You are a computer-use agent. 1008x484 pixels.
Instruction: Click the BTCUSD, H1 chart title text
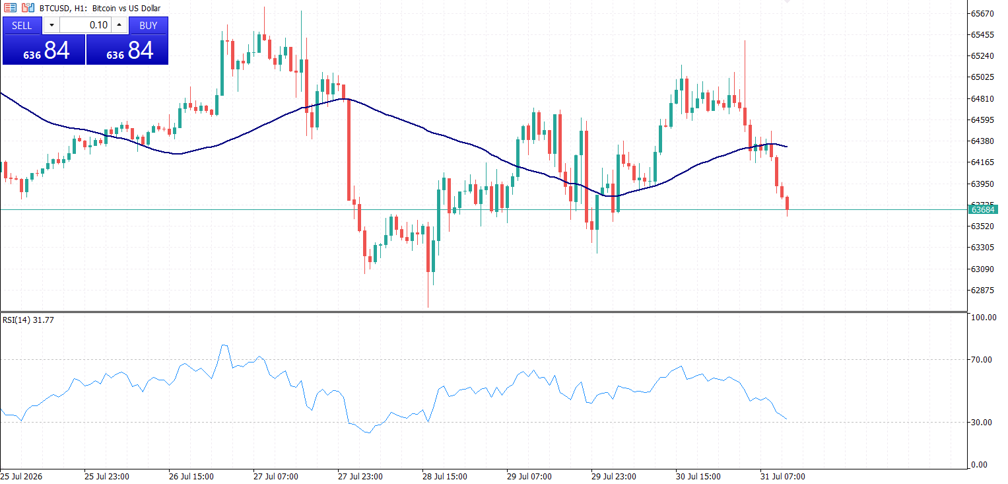[x=100, y=8]
